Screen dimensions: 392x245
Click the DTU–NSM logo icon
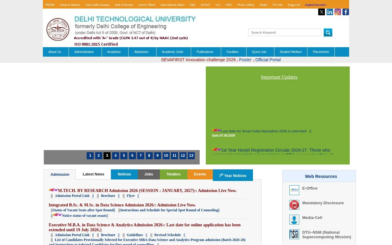(x=294, y=234)
